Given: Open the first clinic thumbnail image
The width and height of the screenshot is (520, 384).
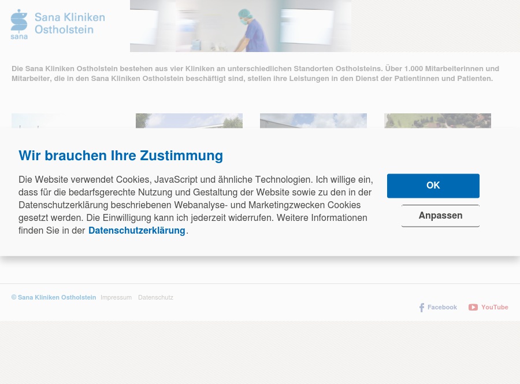Looking at the screenshot, I should (65, 120).
